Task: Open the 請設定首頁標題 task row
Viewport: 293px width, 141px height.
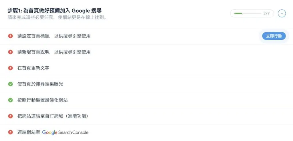Action: pyautogui.click(x=146, y=36)
